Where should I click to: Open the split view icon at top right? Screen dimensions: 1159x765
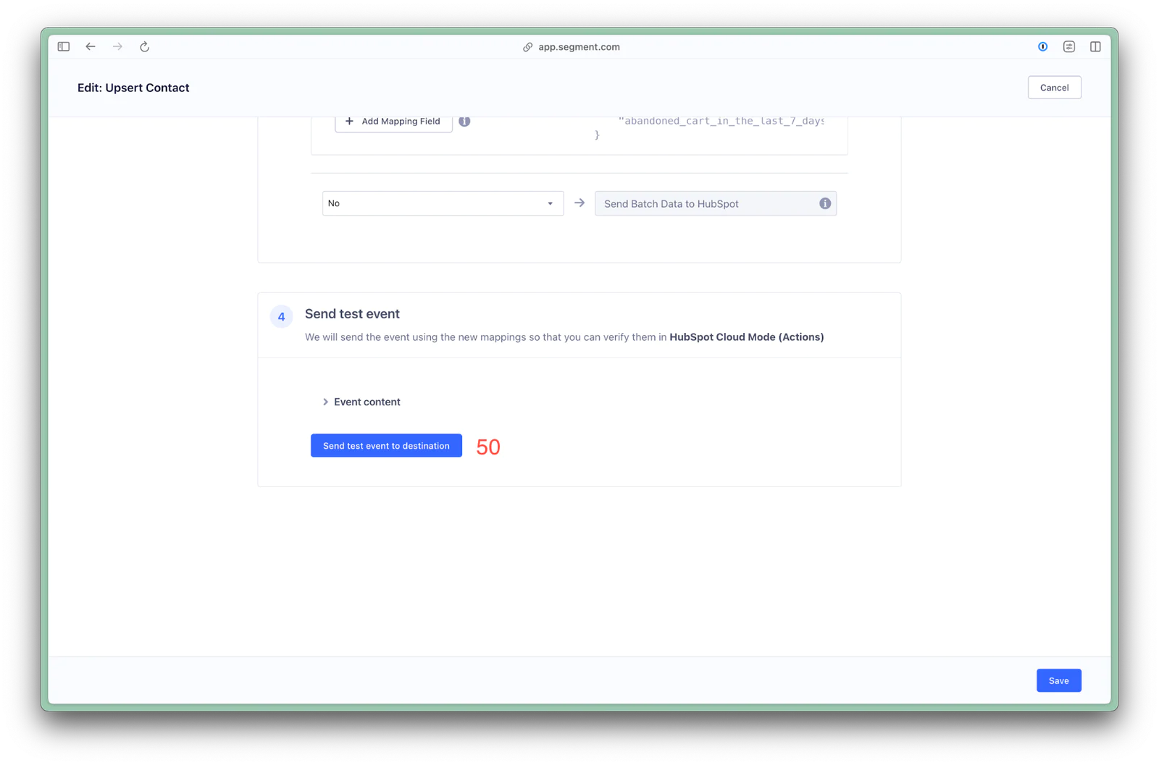[x=1095, y=47]
